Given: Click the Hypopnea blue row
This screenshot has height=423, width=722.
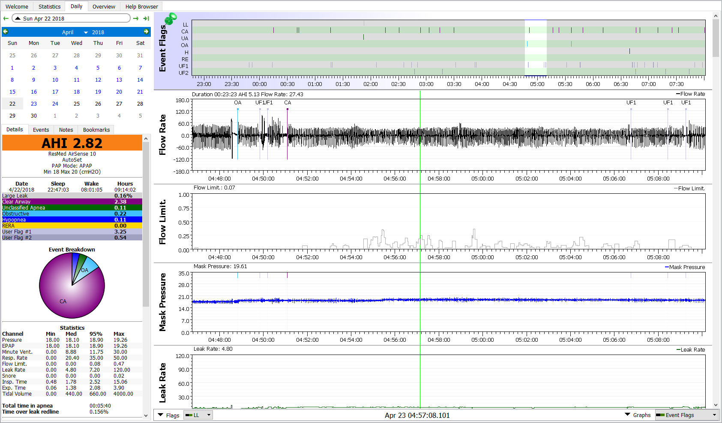Looking at the screenshot, I should (x=72, y=219).
